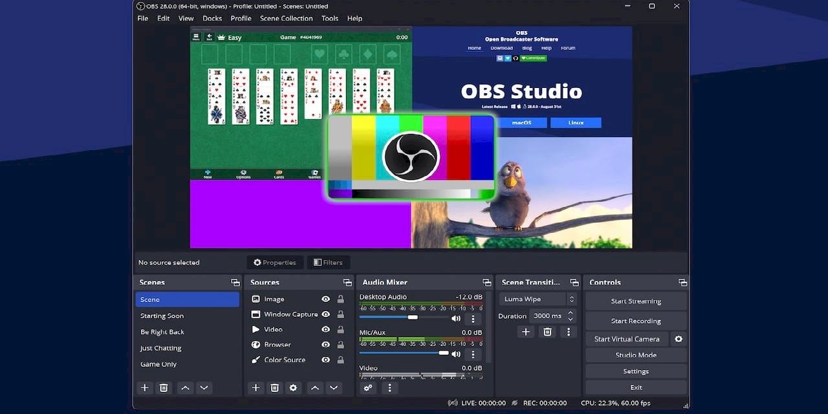This screenshot has height=414, width=828.
Task: Open virtual camera settings gear icon
Action: click(x=679, y=339)
